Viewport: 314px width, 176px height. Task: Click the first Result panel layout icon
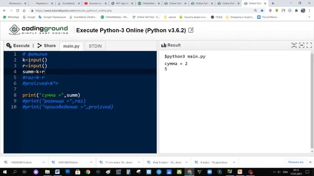tap(294, 45)
